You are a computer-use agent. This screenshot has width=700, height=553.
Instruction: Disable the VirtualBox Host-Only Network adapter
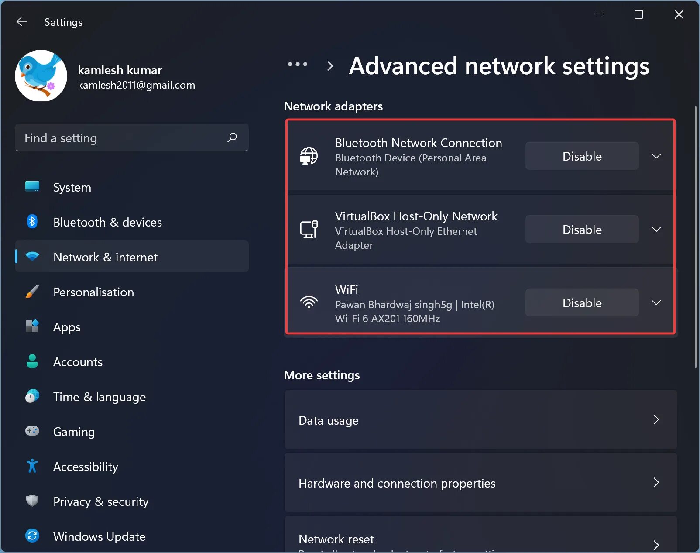[x=582, y=229]
